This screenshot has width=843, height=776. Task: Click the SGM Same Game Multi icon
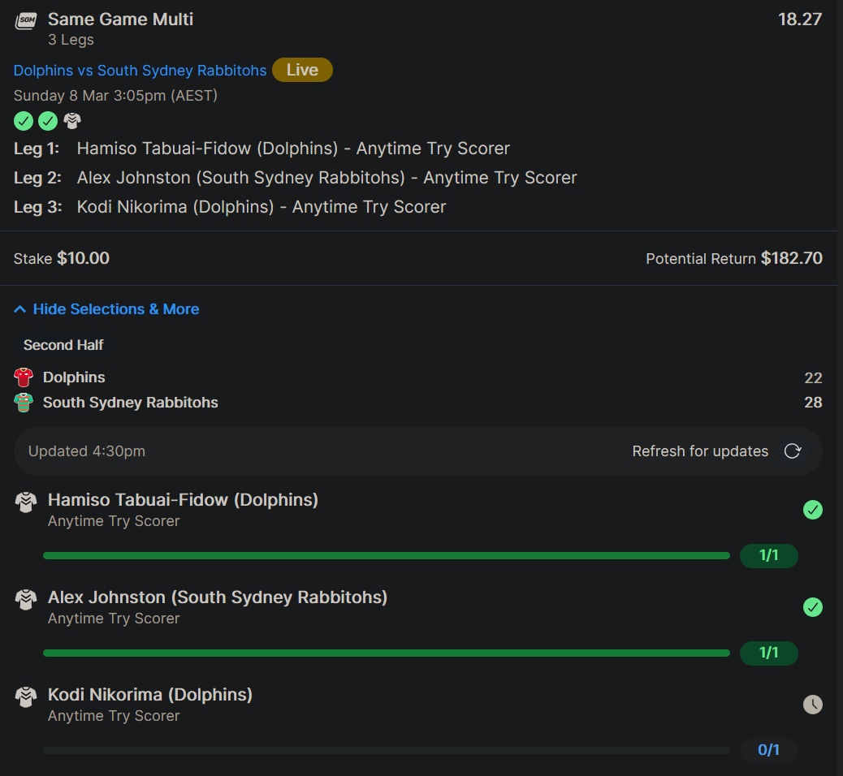[x=25, y=21]
